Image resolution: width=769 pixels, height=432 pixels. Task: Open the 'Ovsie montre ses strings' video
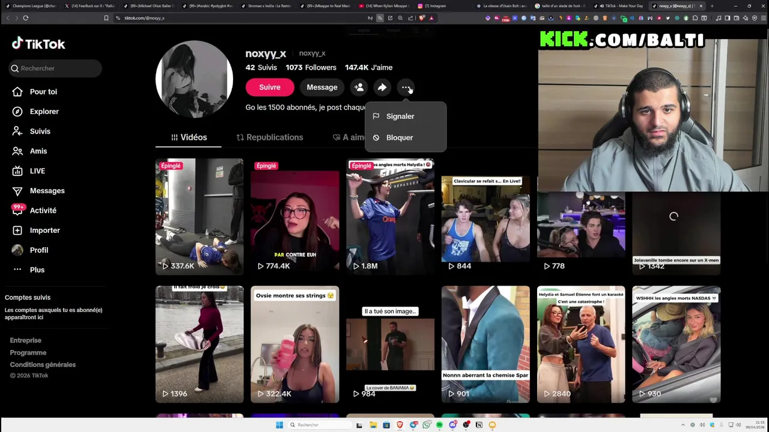(295, 344)
